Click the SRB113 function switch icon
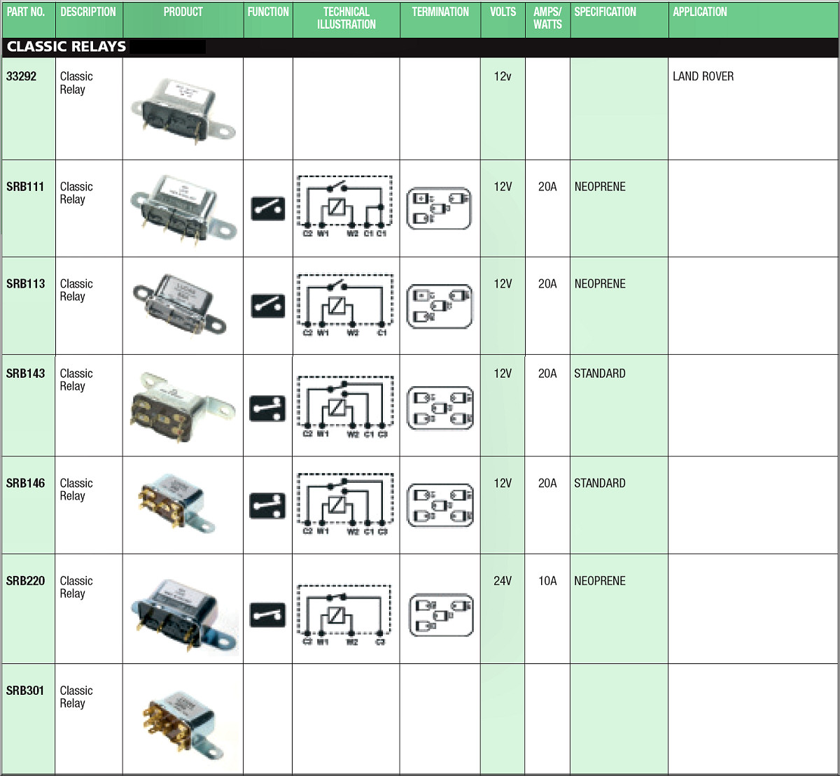The image size is (840, 776). [268, 306]
